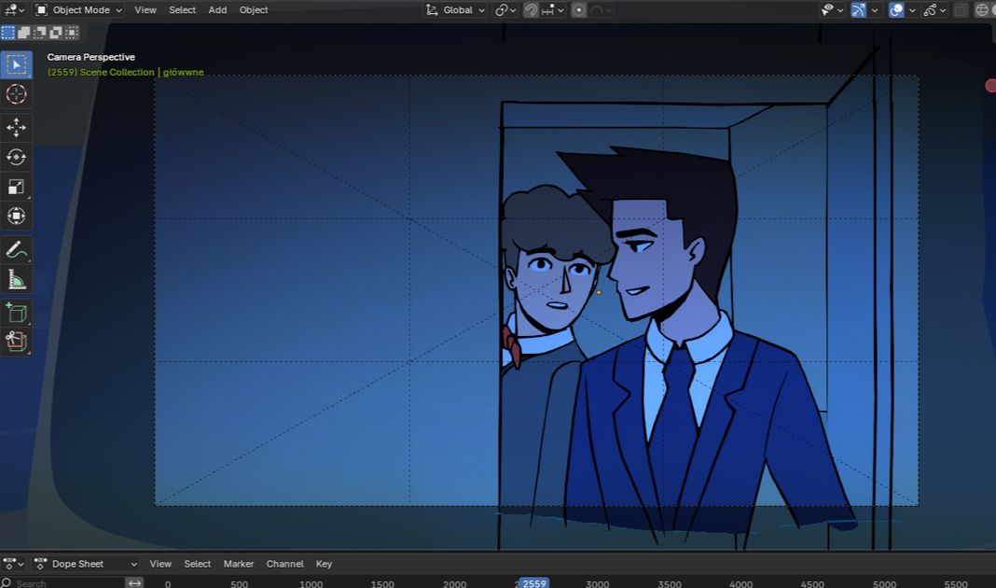Open the Marker menu in Dope Sheet
The width and height of the screenshot is (996, 588).
(239, 564)
